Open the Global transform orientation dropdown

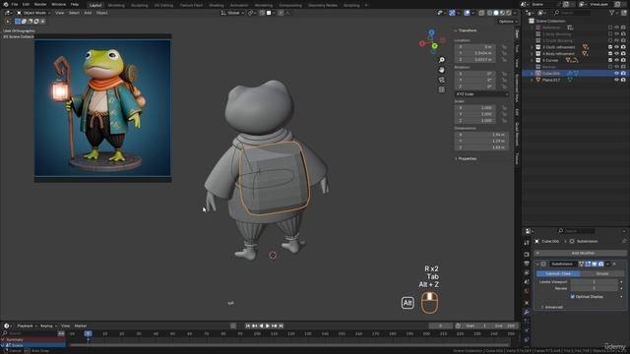point(233,13)
